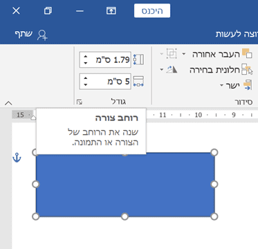Increase shape height with up spinner
Screen dimensions: 258x249
point(86,57)
